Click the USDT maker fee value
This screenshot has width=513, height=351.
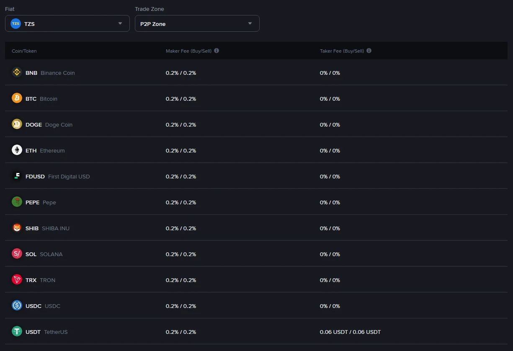(181, 332)
